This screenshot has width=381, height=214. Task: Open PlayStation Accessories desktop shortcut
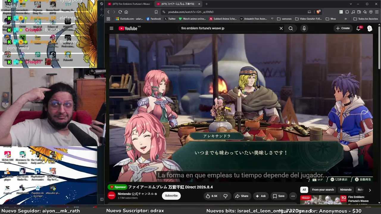point(38,174)
